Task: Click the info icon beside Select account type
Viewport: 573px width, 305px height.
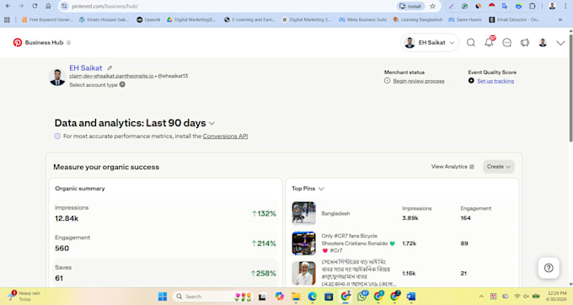Action: pyautogui.click(x=122, y=84)
